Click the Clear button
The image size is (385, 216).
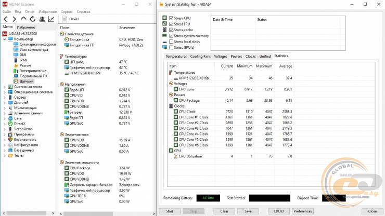tap(224, 211)
